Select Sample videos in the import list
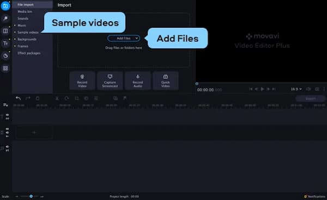 [28, 33]
